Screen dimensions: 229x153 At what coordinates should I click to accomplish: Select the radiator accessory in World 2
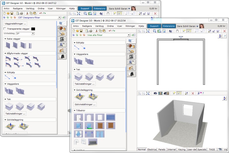[x=93, y=142]
